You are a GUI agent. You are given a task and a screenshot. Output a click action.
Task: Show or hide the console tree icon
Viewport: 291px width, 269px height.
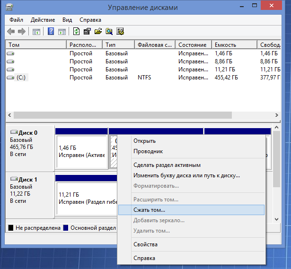click(x=36, y=32)
